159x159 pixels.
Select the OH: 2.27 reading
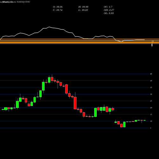(x=109, y=10)
